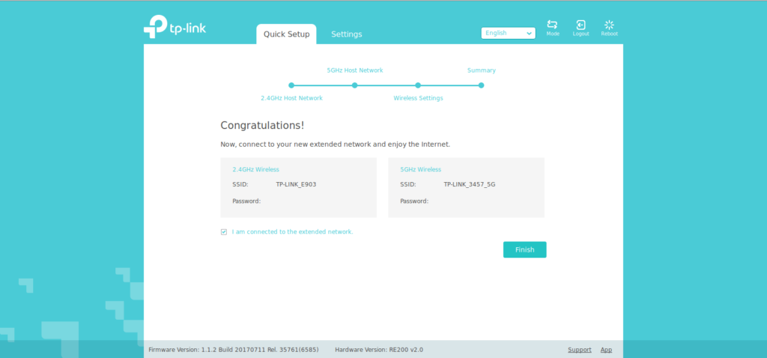767x358 pixels.
Task: Open the App link in footer
Action: [606, 350]
